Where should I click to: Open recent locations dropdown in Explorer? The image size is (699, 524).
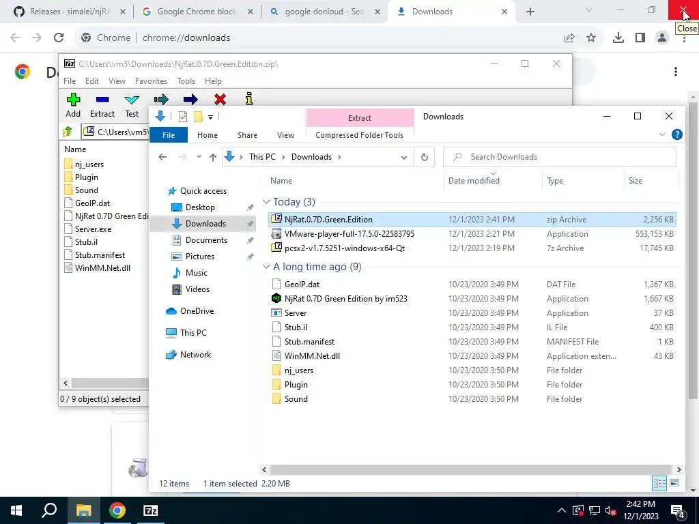coord(199,157)
